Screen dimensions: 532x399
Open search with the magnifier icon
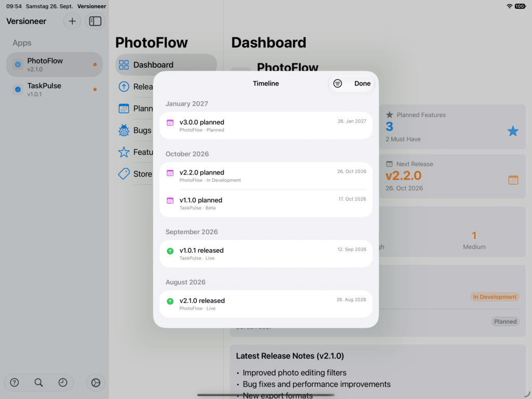tap(38, 382)
